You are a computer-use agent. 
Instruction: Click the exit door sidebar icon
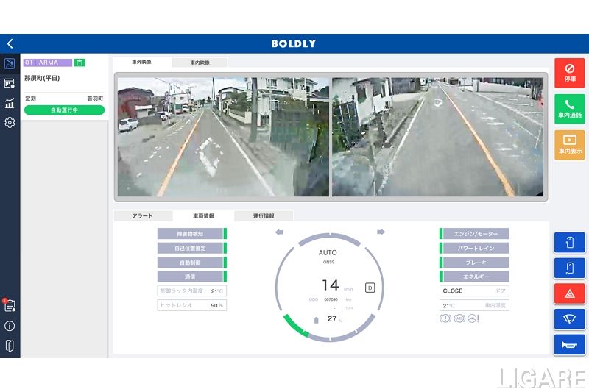(10, 346)
